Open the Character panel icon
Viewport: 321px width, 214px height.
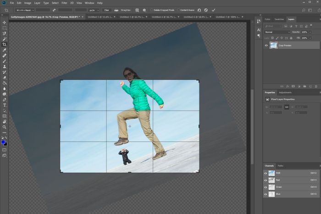[259, 30]
